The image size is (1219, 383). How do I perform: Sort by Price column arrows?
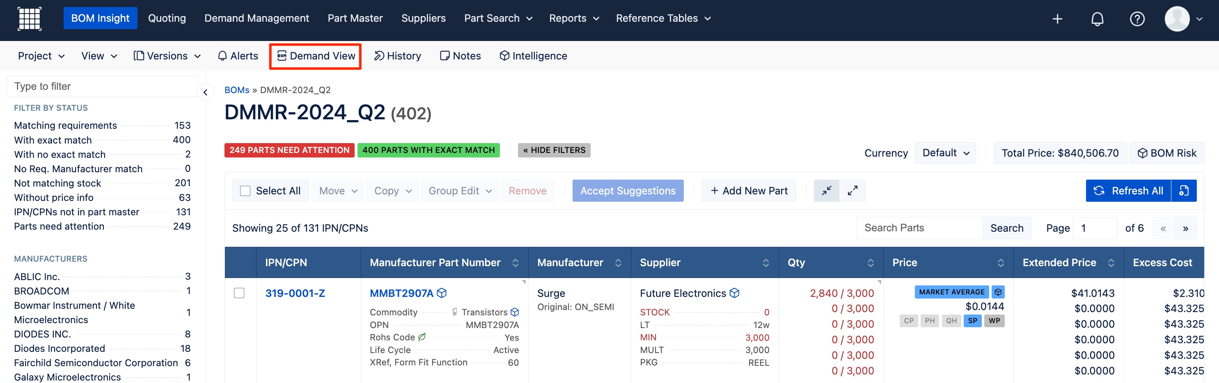[1000, 263]
